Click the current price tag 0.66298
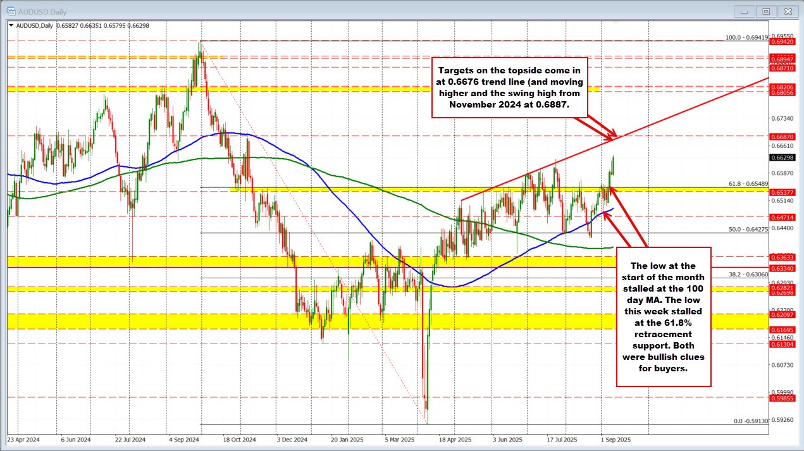 (x=782, y=157)
